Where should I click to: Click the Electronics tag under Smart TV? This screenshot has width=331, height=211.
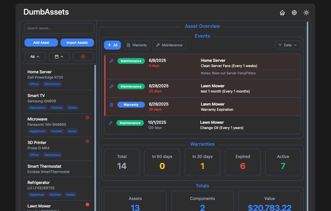pos(37,108)
